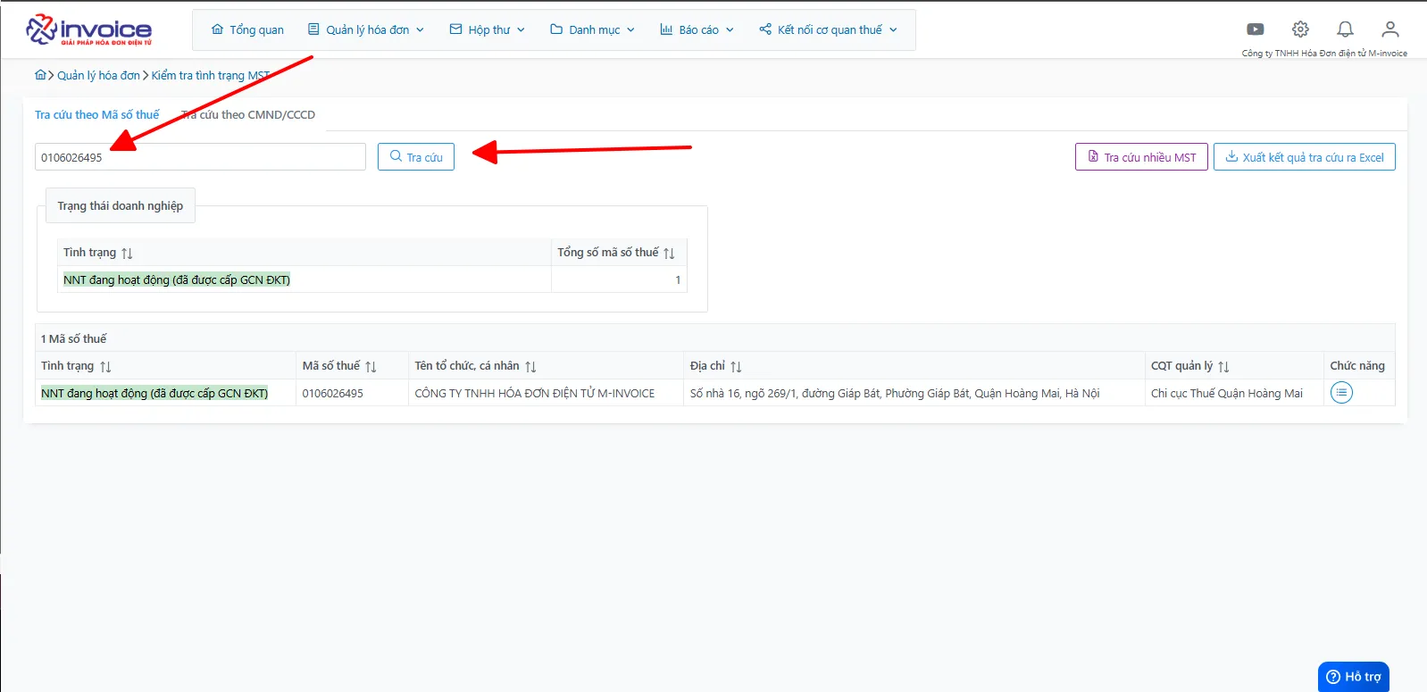This screenshot has width=1427, height=692.
Task: Export results with Xuất kết quả tra cứu ra Excel
Action: point(1304,157)
